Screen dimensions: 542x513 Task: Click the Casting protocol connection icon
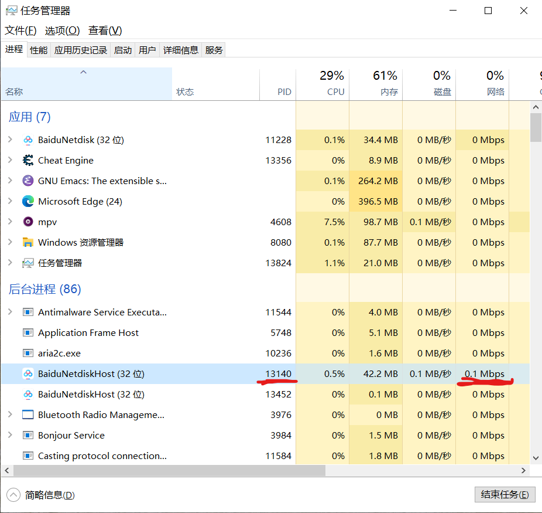pos(28,456)
